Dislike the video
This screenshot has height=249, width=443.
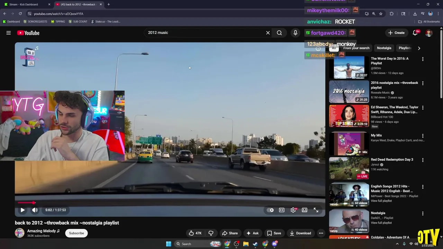click(x=211, y=233)
